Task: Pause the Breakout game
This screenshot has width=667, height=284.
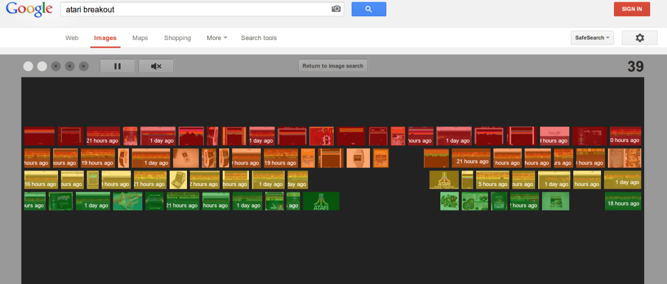Action: tap(117, 66)
